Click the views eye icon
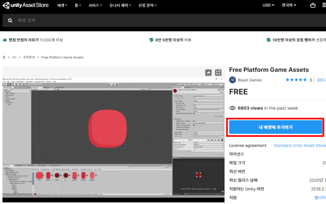Image resolution: width=326 pixels, height=204 pixels. pos(233,108)
